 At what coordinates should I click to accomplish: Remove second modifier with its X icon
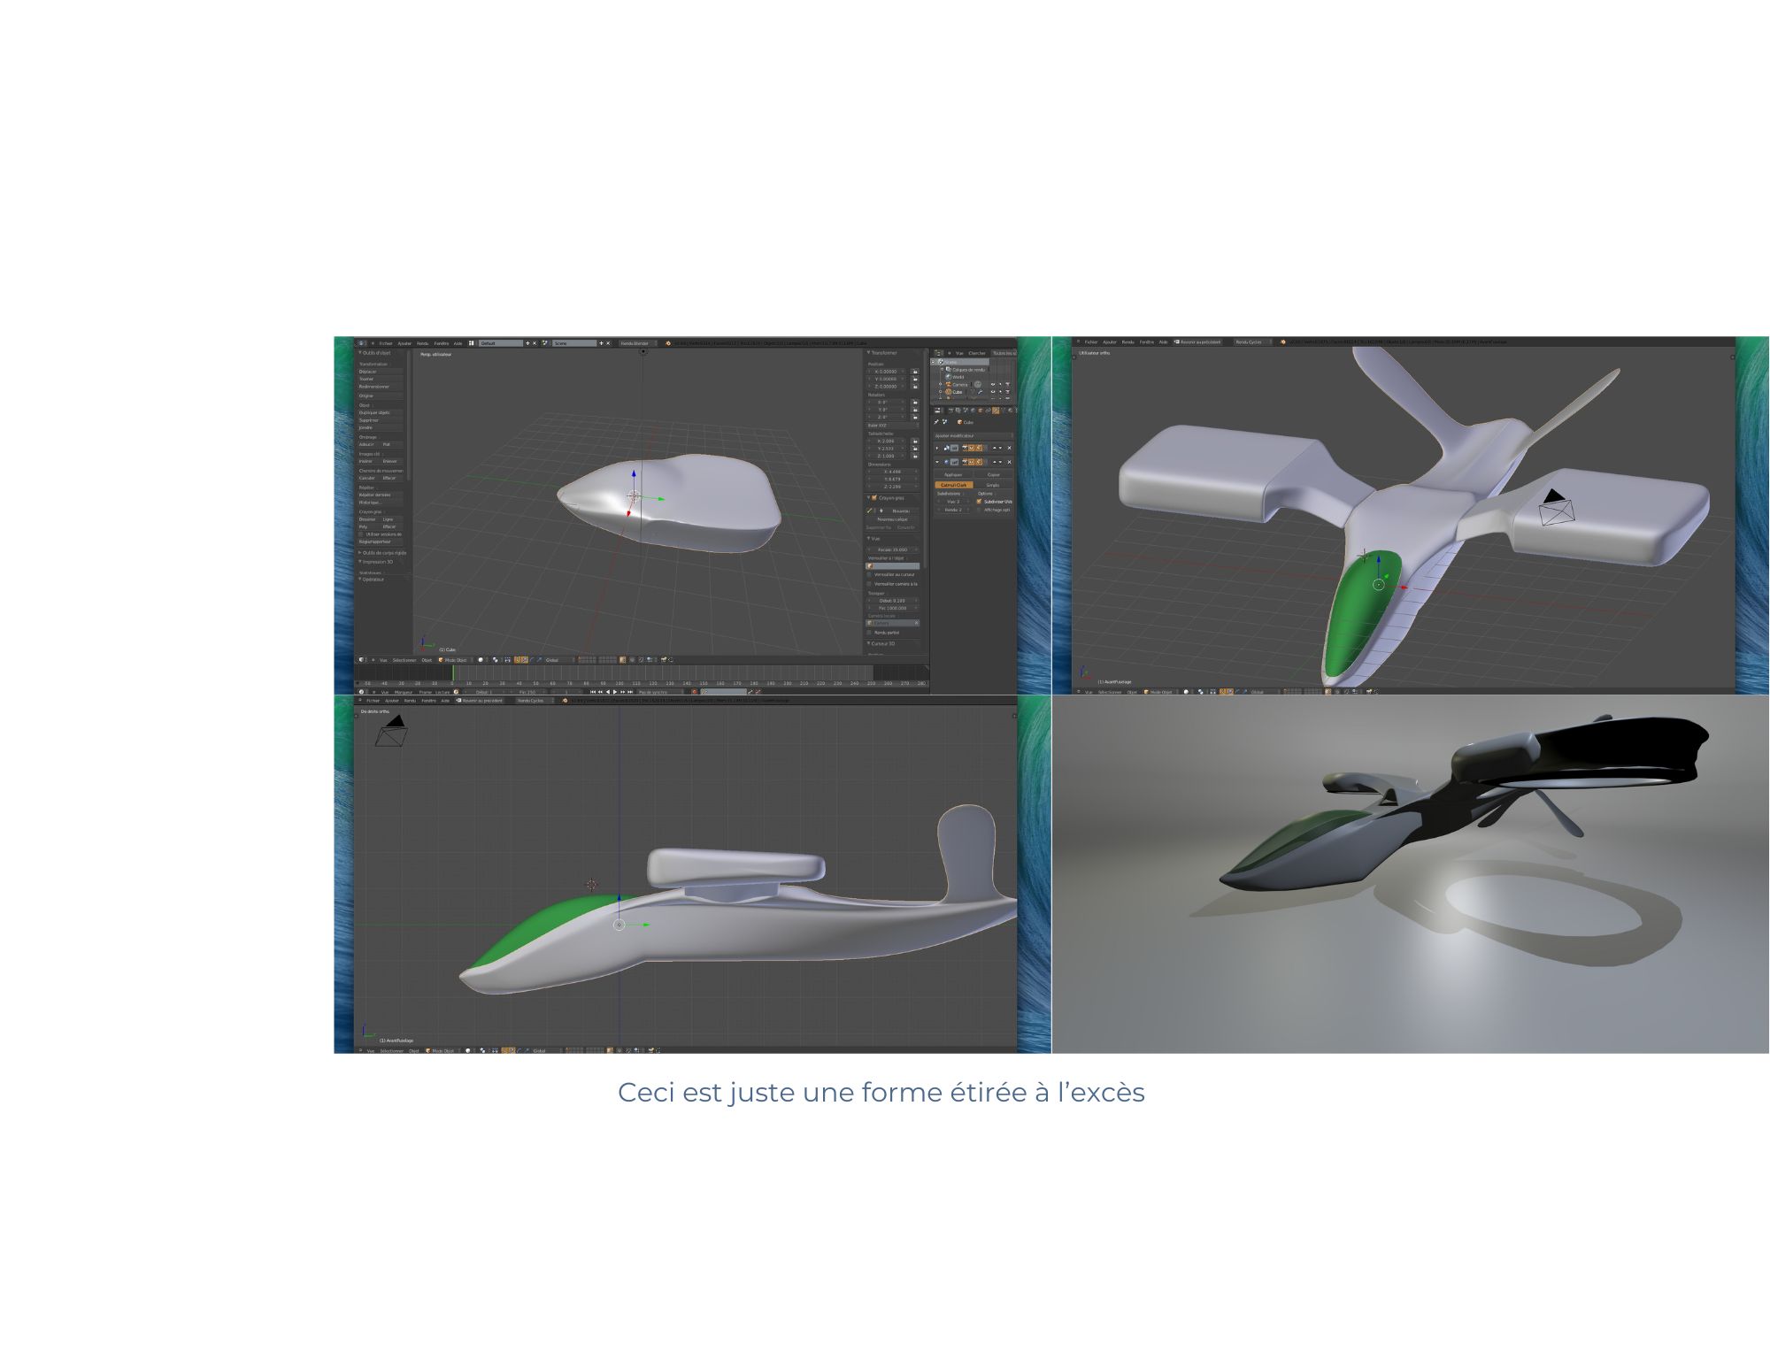click(x=1009, y=462)
